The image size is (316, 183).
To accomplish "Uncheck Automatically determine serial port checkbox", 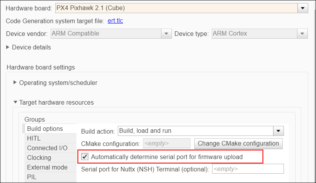I will 85,157.
